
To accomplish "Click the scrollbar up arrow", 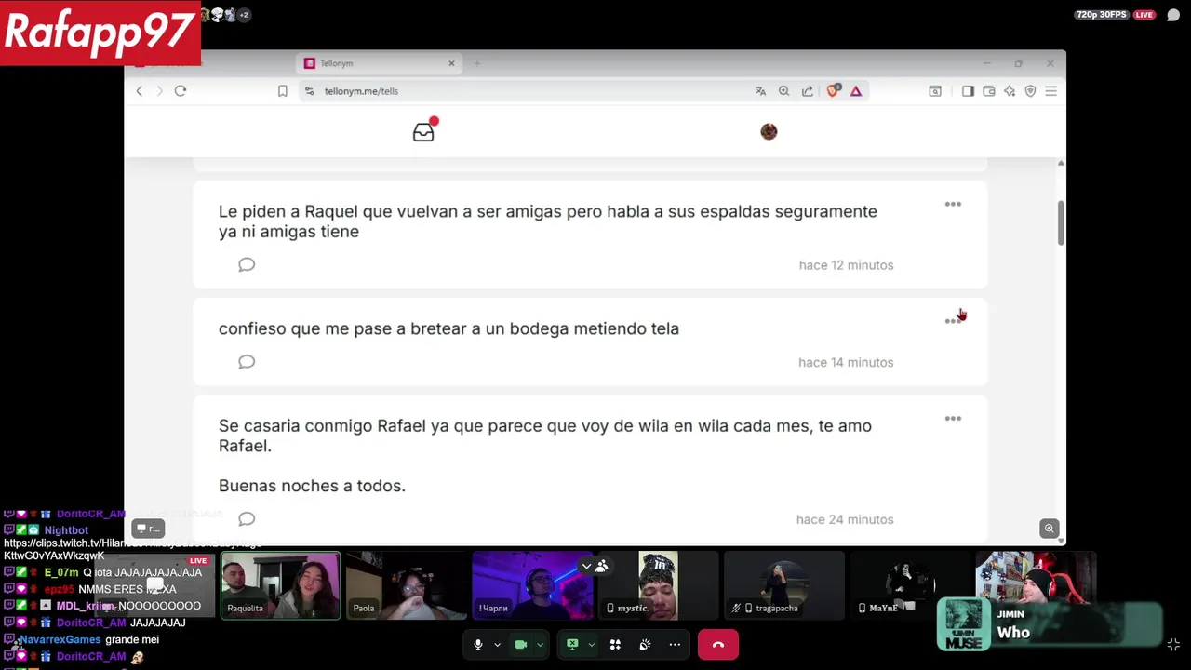I will (1061, 164).
